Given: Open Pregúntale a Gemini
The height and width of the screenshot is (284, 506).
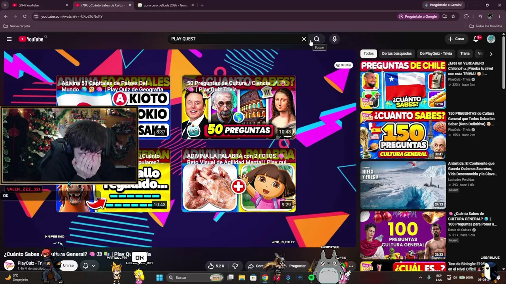Looking at the screenshot, I should [443, 5].
